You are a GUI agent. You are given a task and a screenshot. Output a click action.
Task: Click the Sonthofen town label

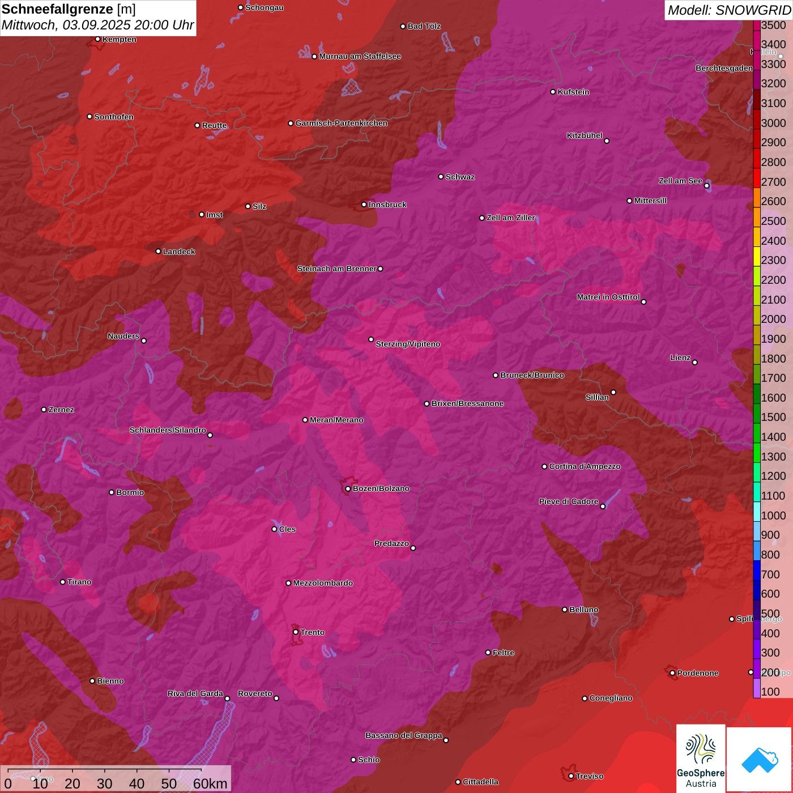114,117
